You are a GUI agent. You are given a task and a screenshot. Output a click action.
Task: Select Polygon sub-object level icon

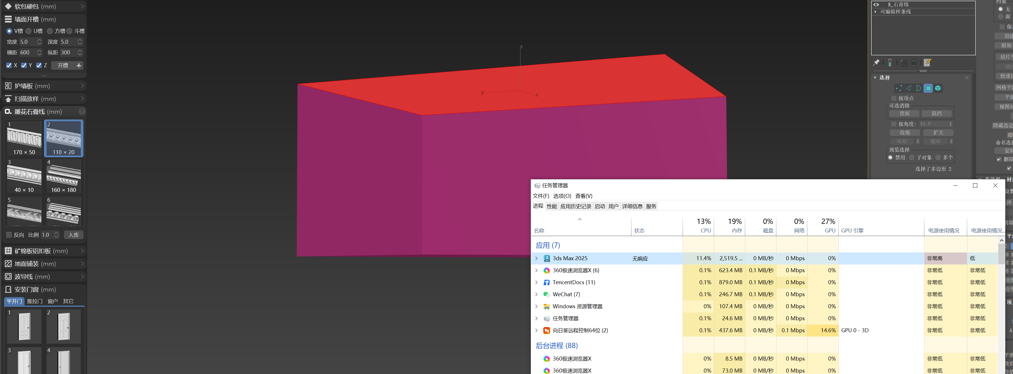[928, 89]
